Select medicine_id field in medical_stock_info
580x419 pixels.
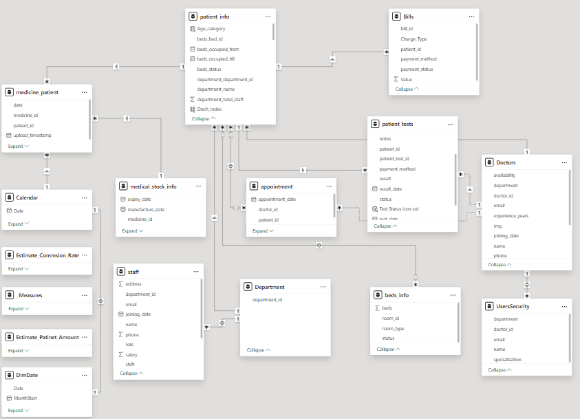coord(140,219)
